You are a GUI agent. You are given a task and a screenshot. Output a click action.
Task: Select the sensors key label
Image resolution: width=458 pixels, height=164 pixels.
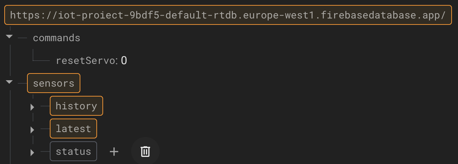54,83
